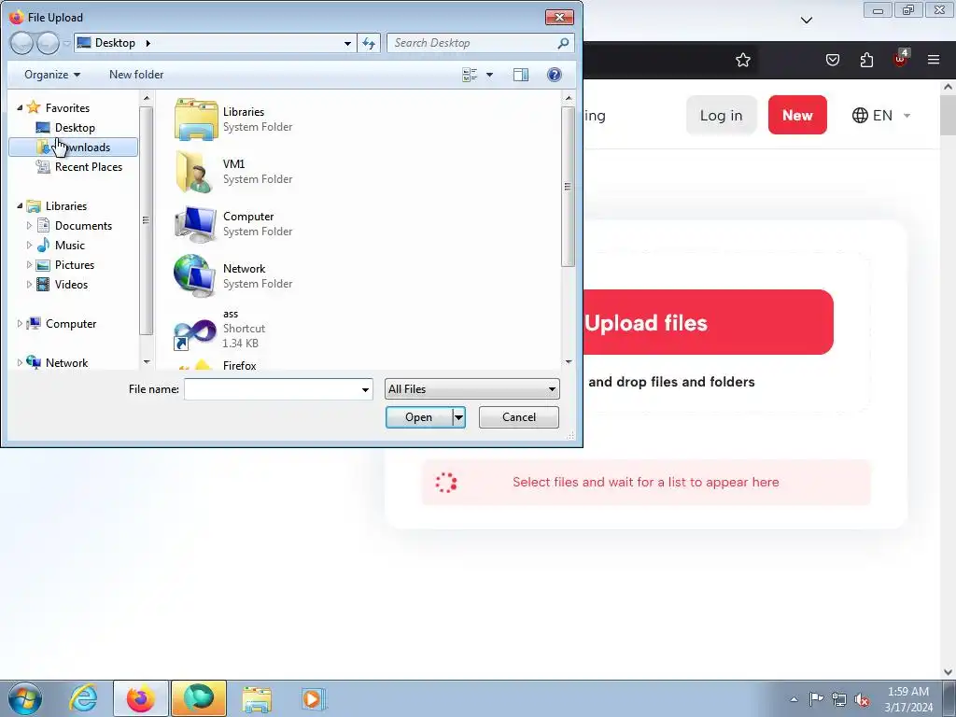This screenshot has height=717, width=956.
Task: Click the network tray icon
Action: click(839, 698)
